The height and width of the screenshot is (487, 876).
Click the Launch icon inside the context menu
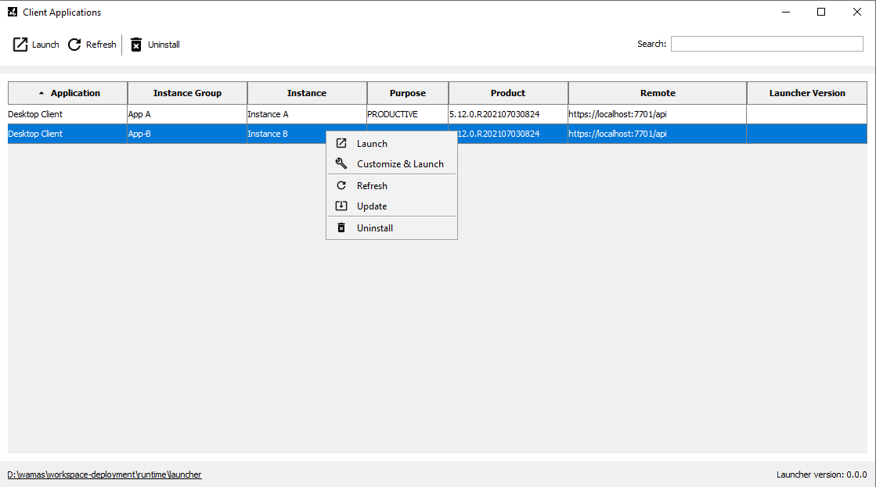click(341, 143)
